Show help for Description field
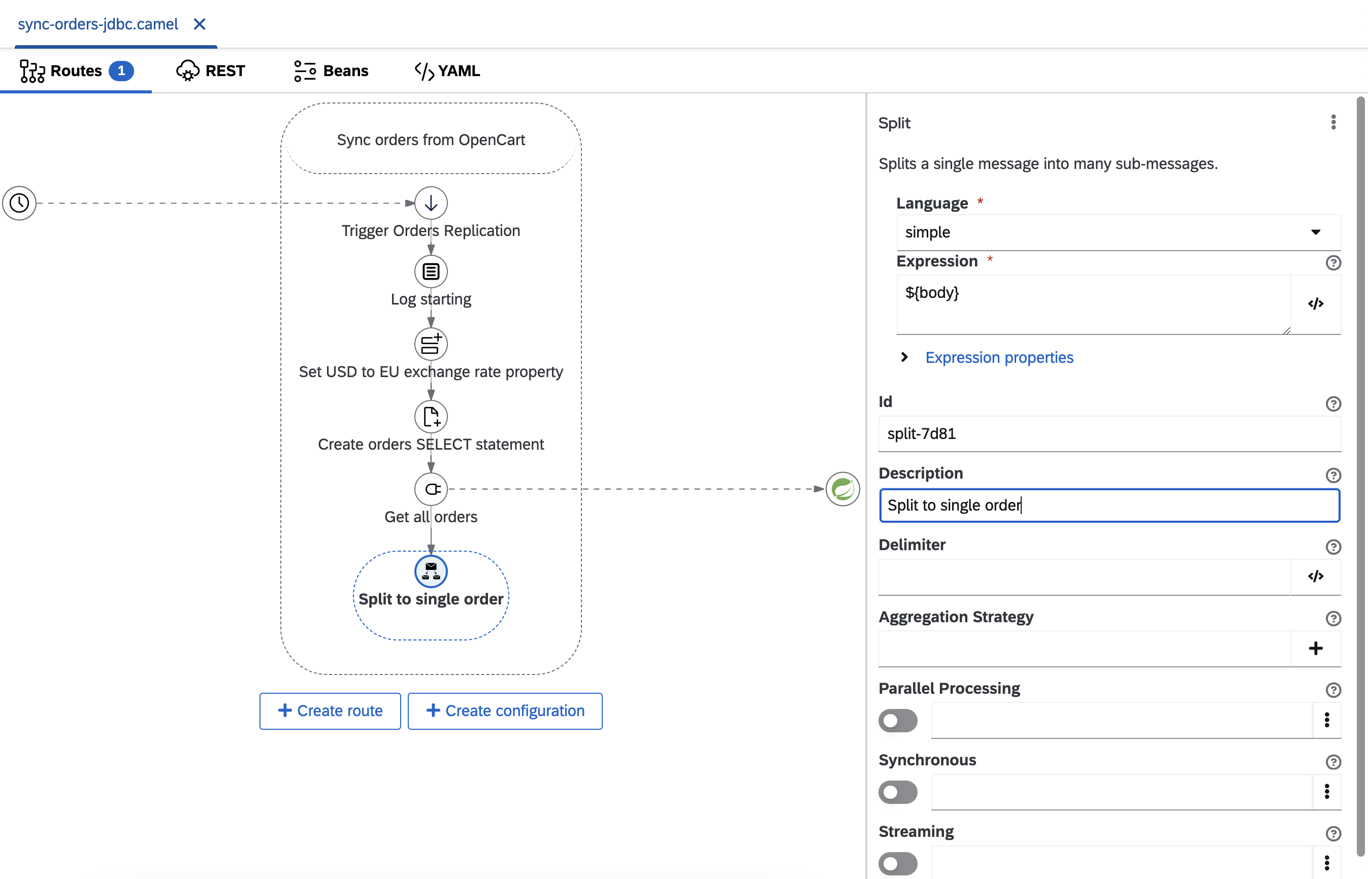Image resolution: width=1368 pixels, height=879 pixels. (x=1333, y=475)
